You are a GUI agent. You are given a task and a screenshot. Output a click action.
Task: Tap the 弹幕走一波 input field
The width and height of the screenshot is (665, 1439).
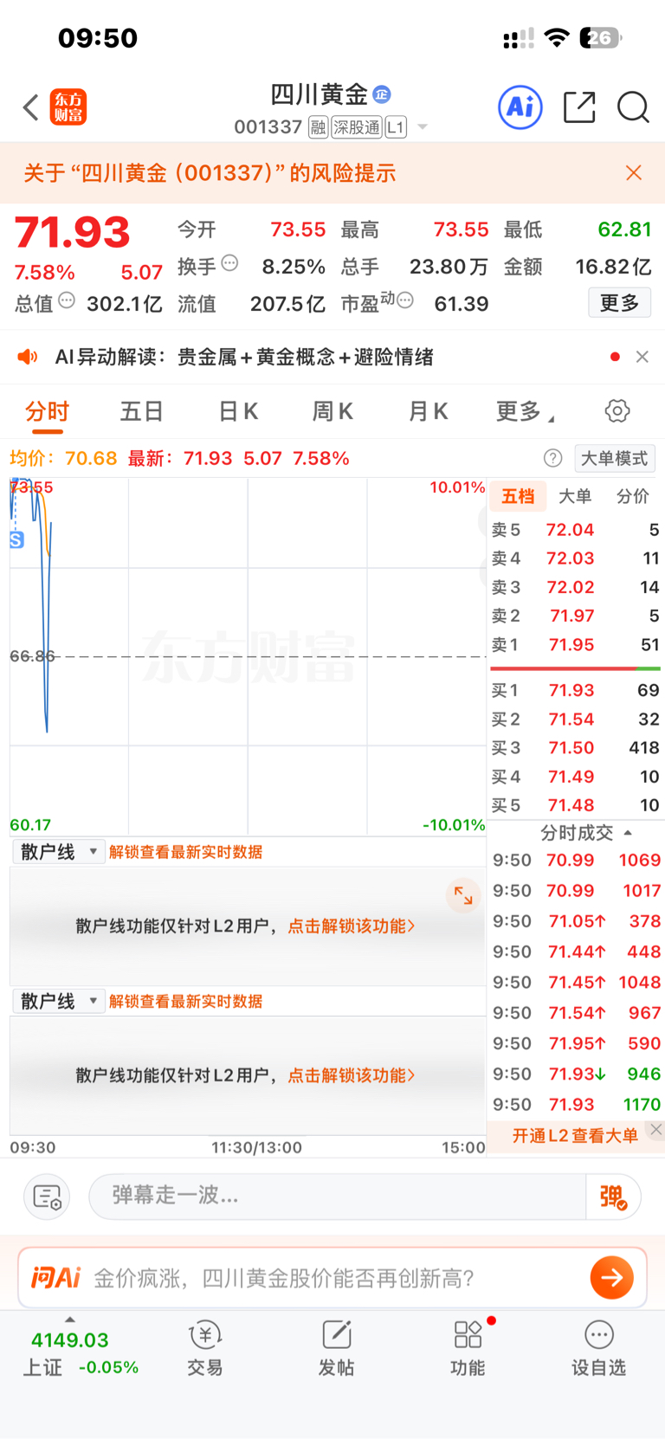pos(338,1197)
